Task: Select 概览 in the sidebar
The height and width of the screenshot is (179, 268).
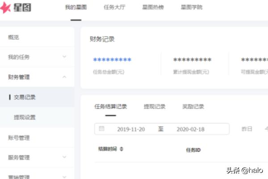Action: tap(13, 37)
